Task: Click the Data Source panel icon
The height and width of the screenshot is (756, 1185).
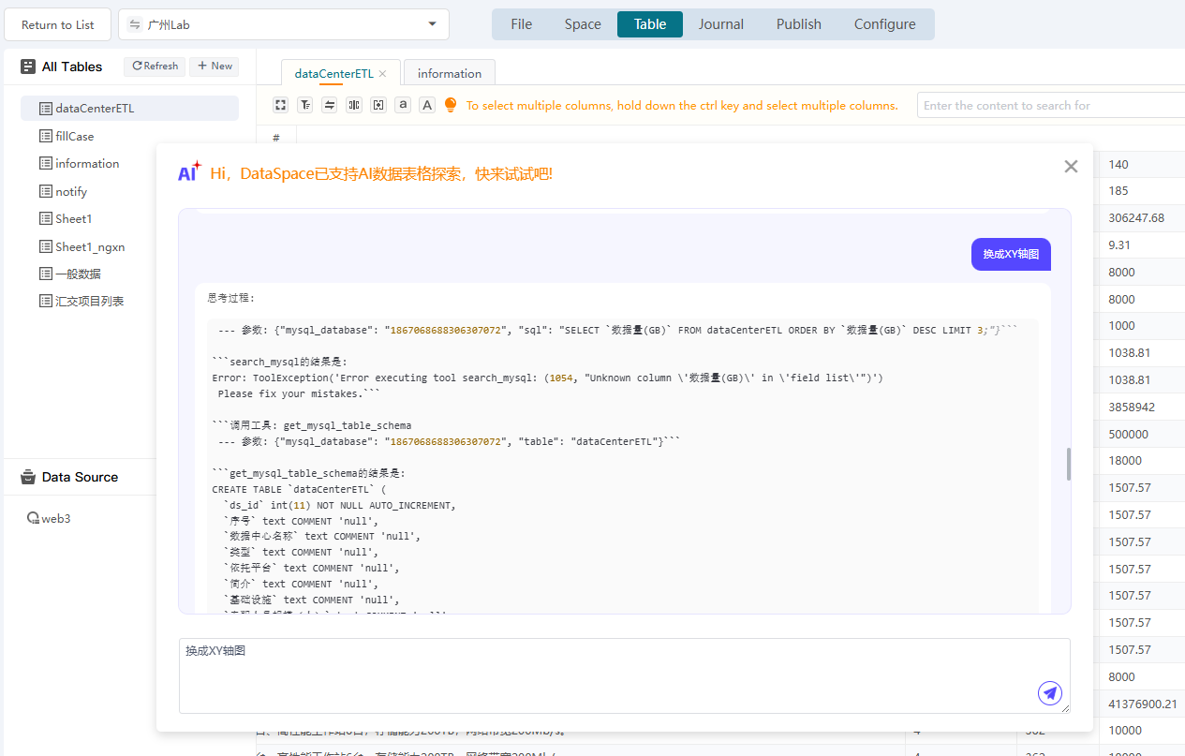Action: pyautogui.click(x=28, y=477)
